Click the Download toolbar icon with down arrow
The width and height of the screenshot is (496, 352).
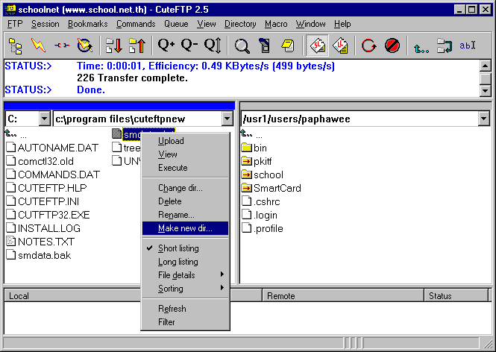pos(114,45)
